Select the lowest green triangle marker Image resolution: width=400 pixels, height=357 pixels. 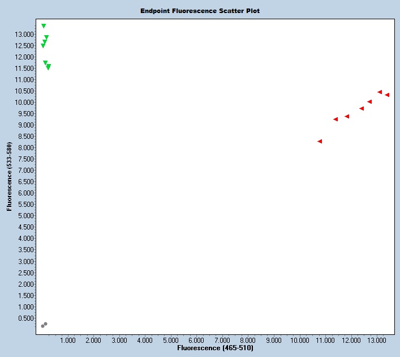[48, 67]
